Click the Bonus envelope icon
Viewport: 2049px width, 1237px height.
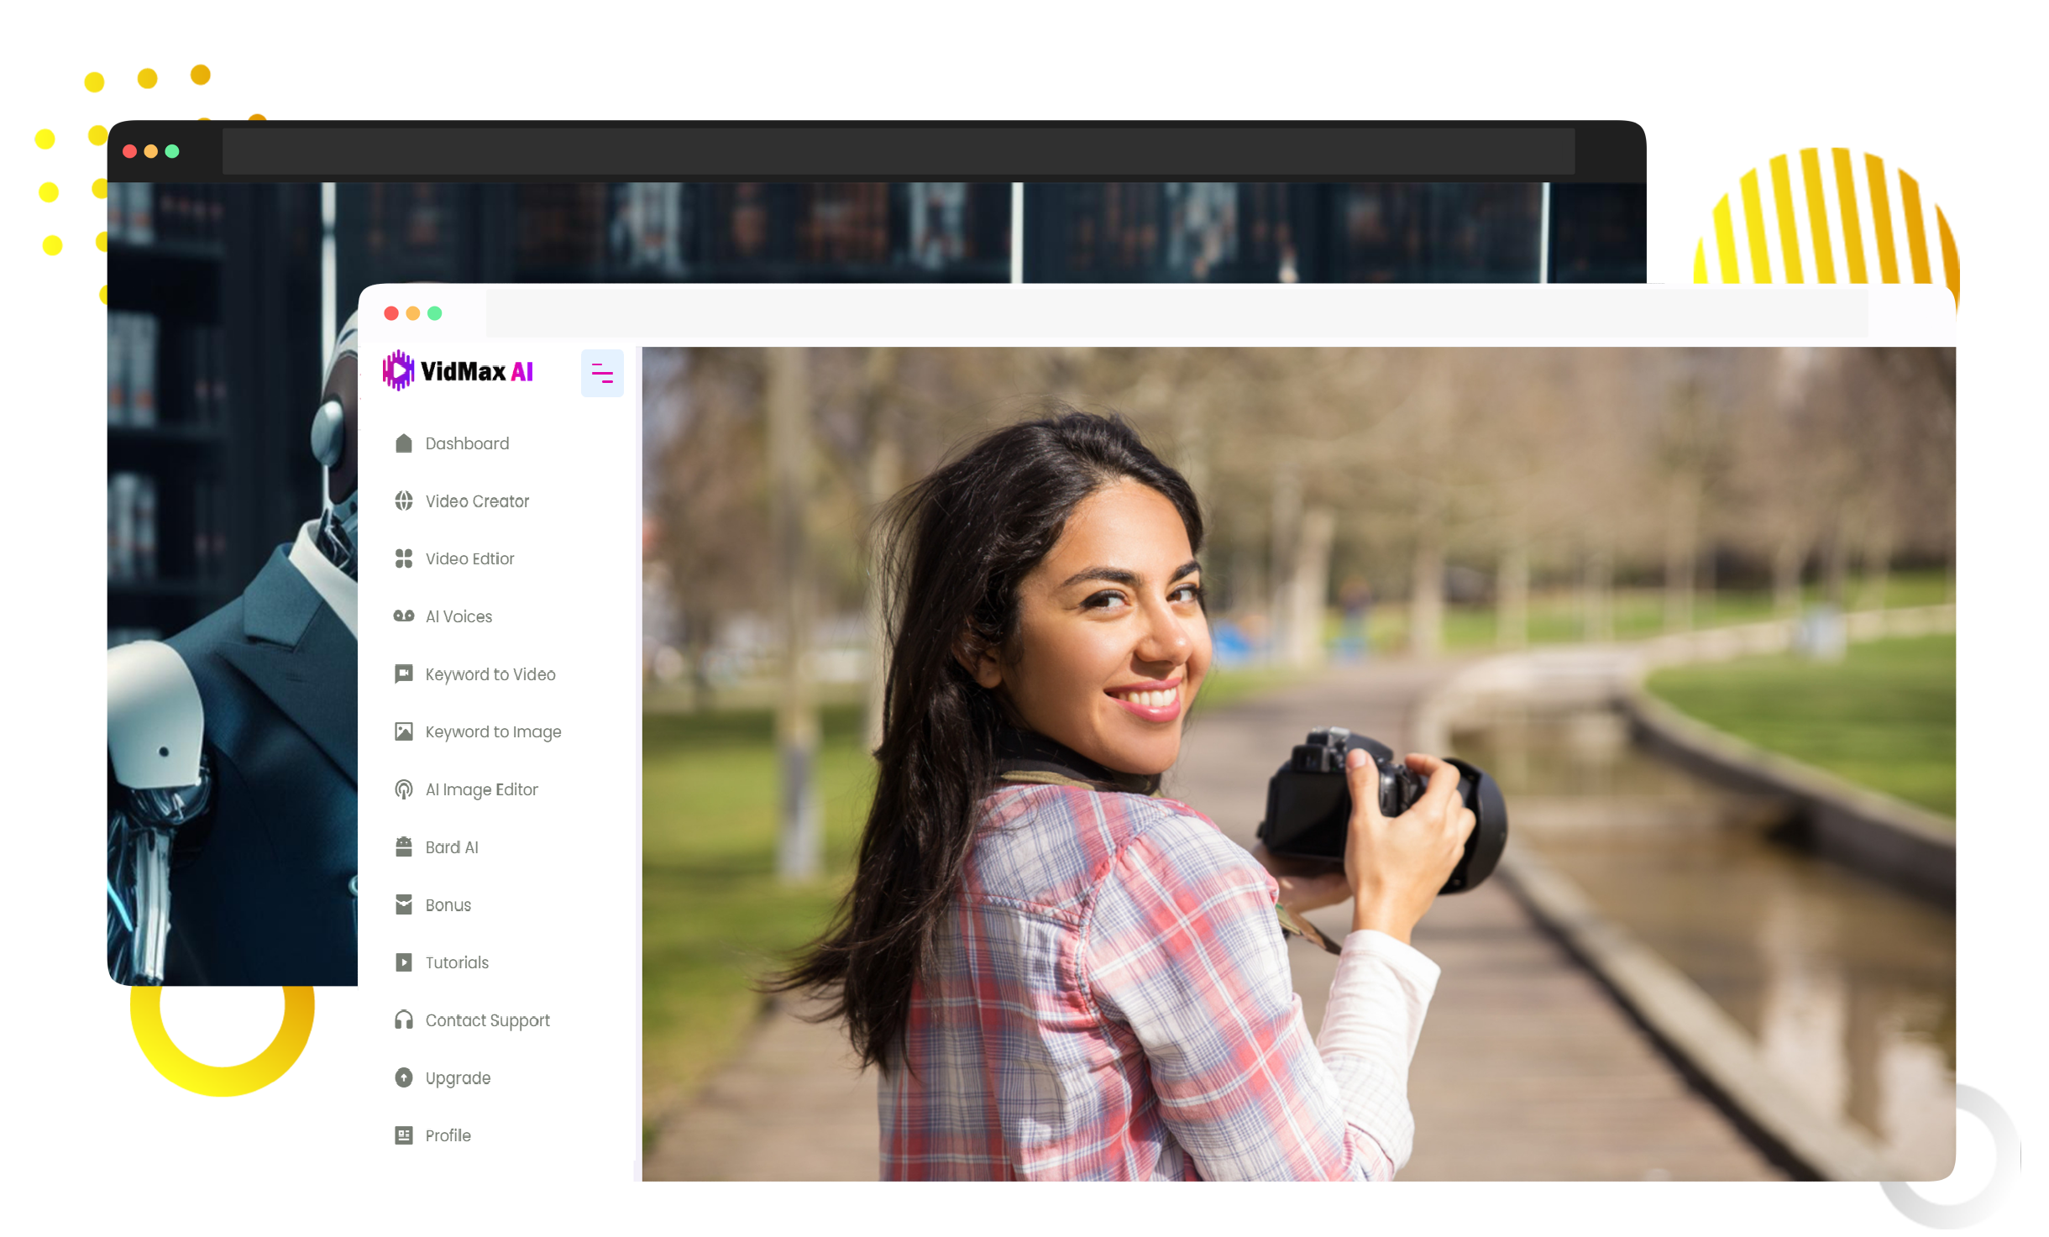(403, 904)
